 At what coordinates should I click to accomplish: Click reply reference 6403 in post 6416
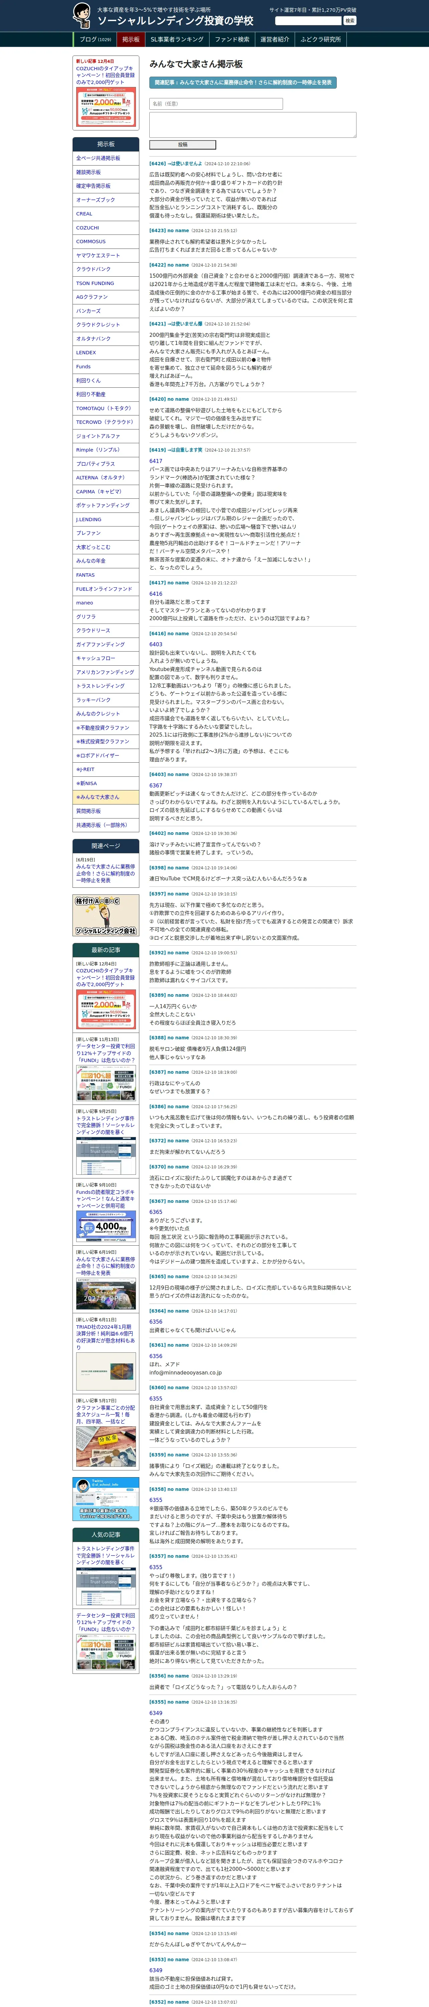tap(156, 644)
